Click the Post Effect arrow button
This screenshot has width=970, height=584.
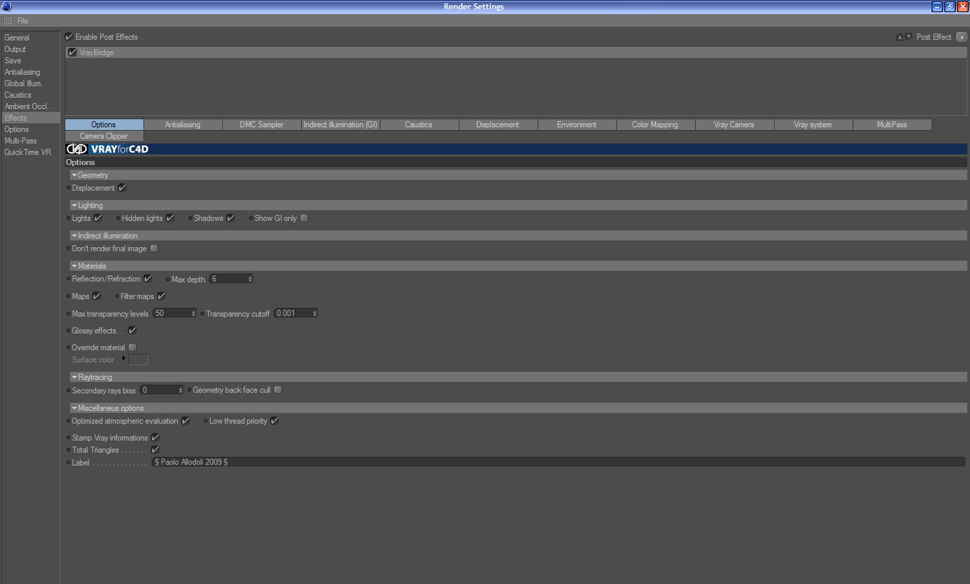(x=961, y=37)
